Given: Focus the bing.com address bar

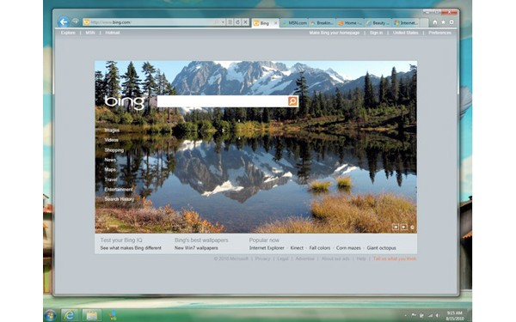Looking at the screenshot, I should (154, 22).
